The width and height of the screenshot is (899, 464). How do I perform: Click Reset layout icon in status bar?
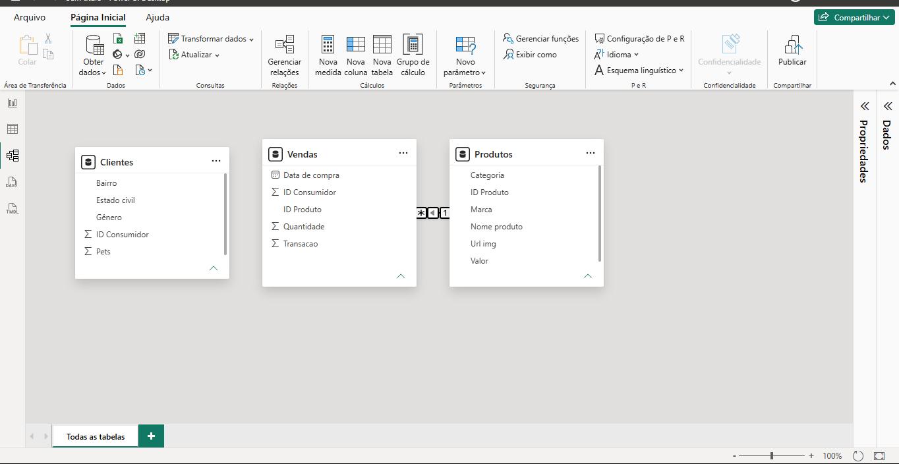(858, 455)
